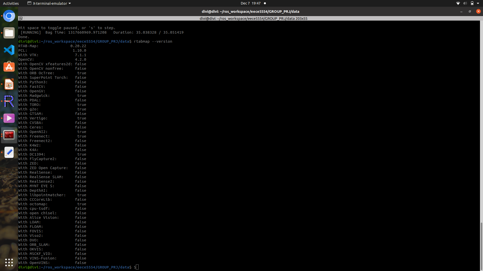Image resolution: width=483 pixels, height=271 pixels.
Task: Open the text editor dock icon
Action: [9, 152]
